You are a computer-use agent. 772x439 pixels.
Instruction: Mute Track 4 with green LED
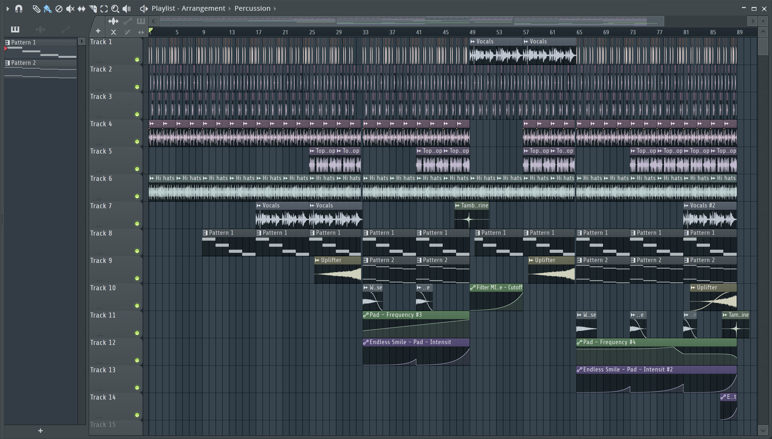tap(137, 142)
